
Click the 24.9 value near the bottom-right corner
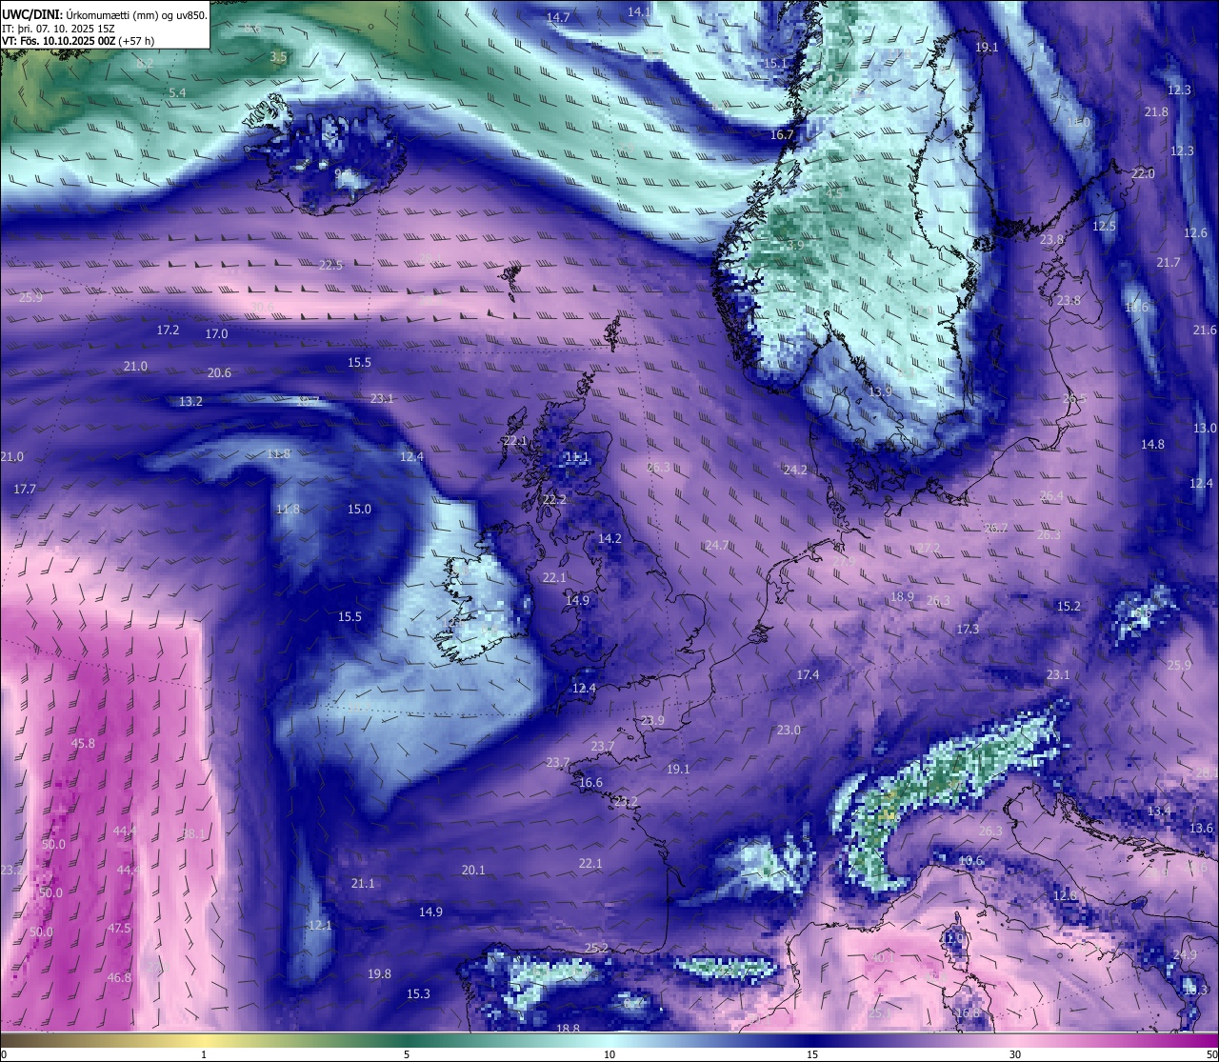pos(1185,954)
